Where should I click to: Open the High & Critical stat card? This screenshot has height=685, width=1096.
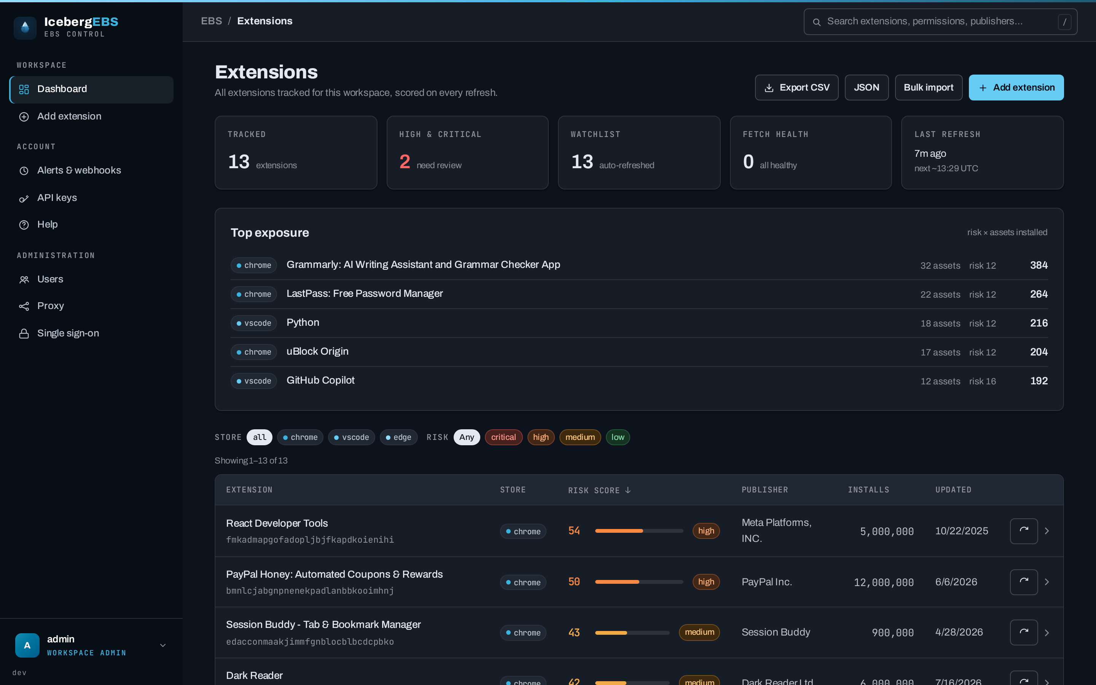[x=467, y=153]
